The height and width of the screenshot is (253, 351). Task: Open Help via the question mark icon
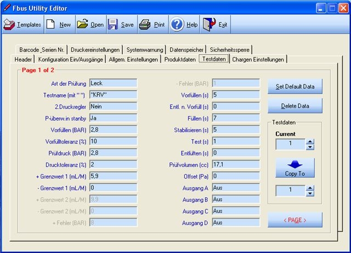pyautogui.click(x=177, y=25)
